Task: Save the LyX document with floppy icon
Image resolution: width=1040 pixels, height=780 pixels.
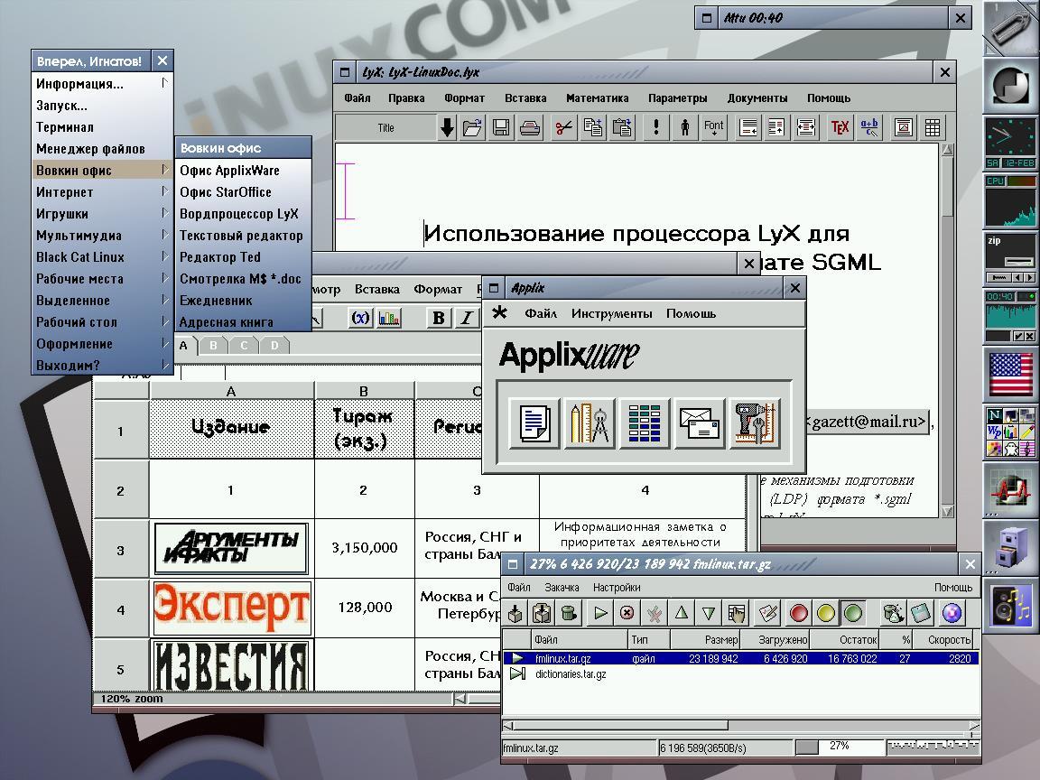Action: pos(501,126)
